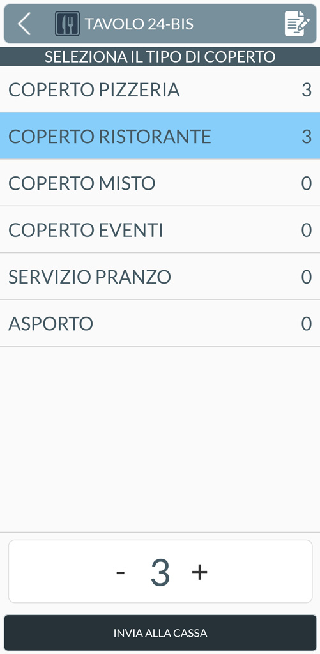Go back using the left arrow

pos(24,24)
